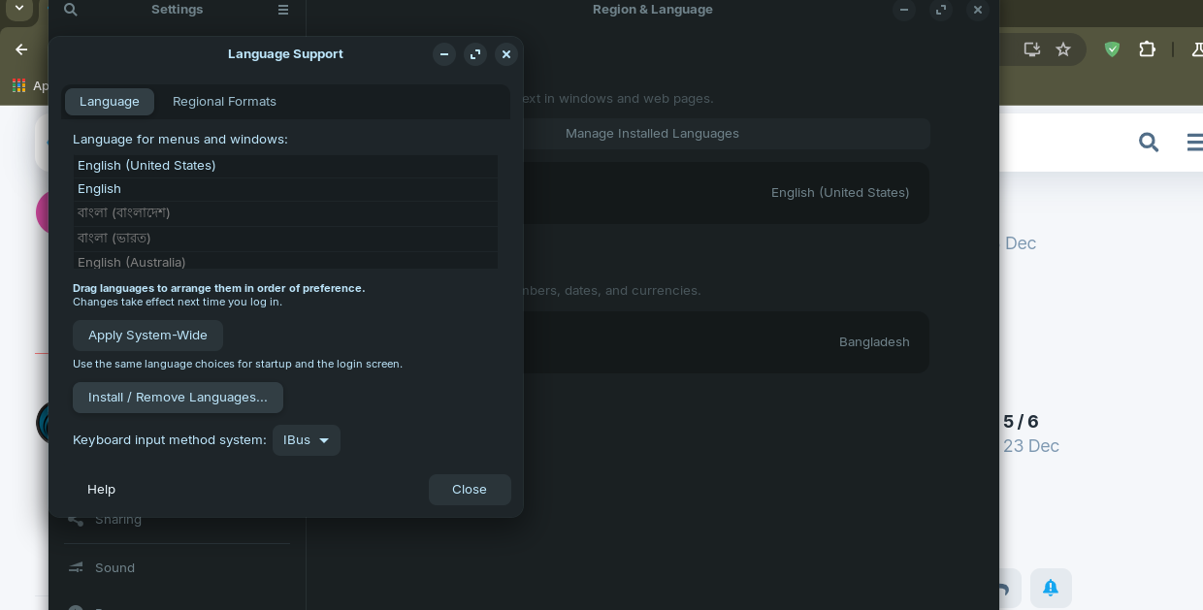The height and width of the screenshot is (610, 1203).
Task: Go back in the browser
Action: (x=21, y=48)
